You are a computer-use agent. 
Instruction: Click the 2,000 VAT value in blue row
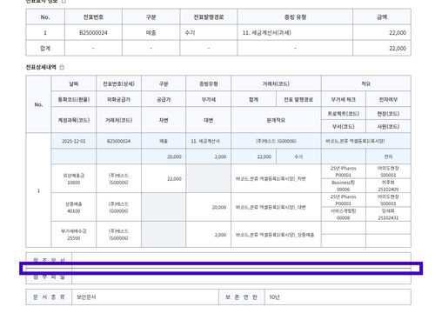pos(209,157)
